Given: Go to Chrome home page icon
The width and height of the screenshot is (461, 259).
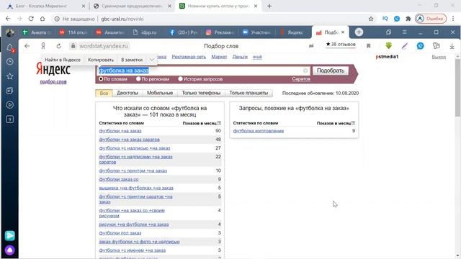Looking at the screenshot, I should pos(42,19).
